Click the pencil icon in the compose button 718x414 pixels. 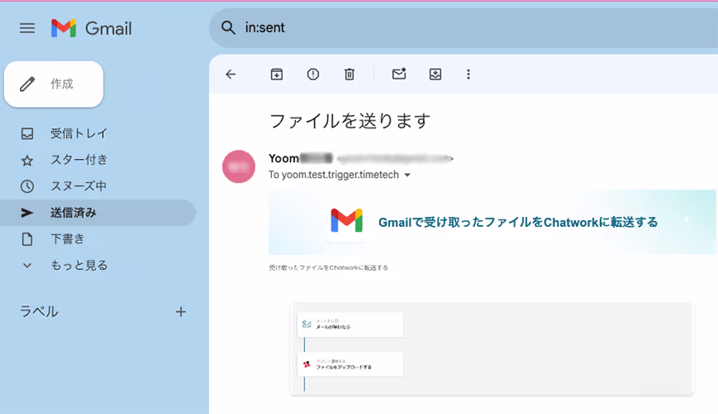coord(27,84)
